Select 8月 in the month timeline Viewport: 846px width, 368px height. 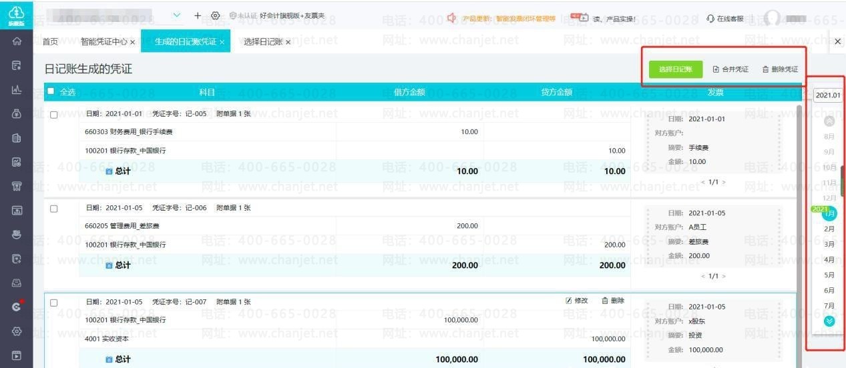(x=829, y=137)
